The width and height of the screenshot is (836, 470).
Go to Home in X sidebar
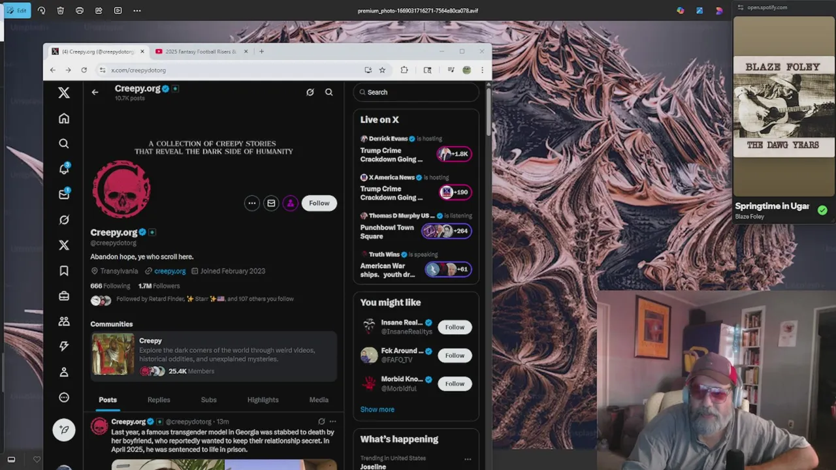[64, 118]
